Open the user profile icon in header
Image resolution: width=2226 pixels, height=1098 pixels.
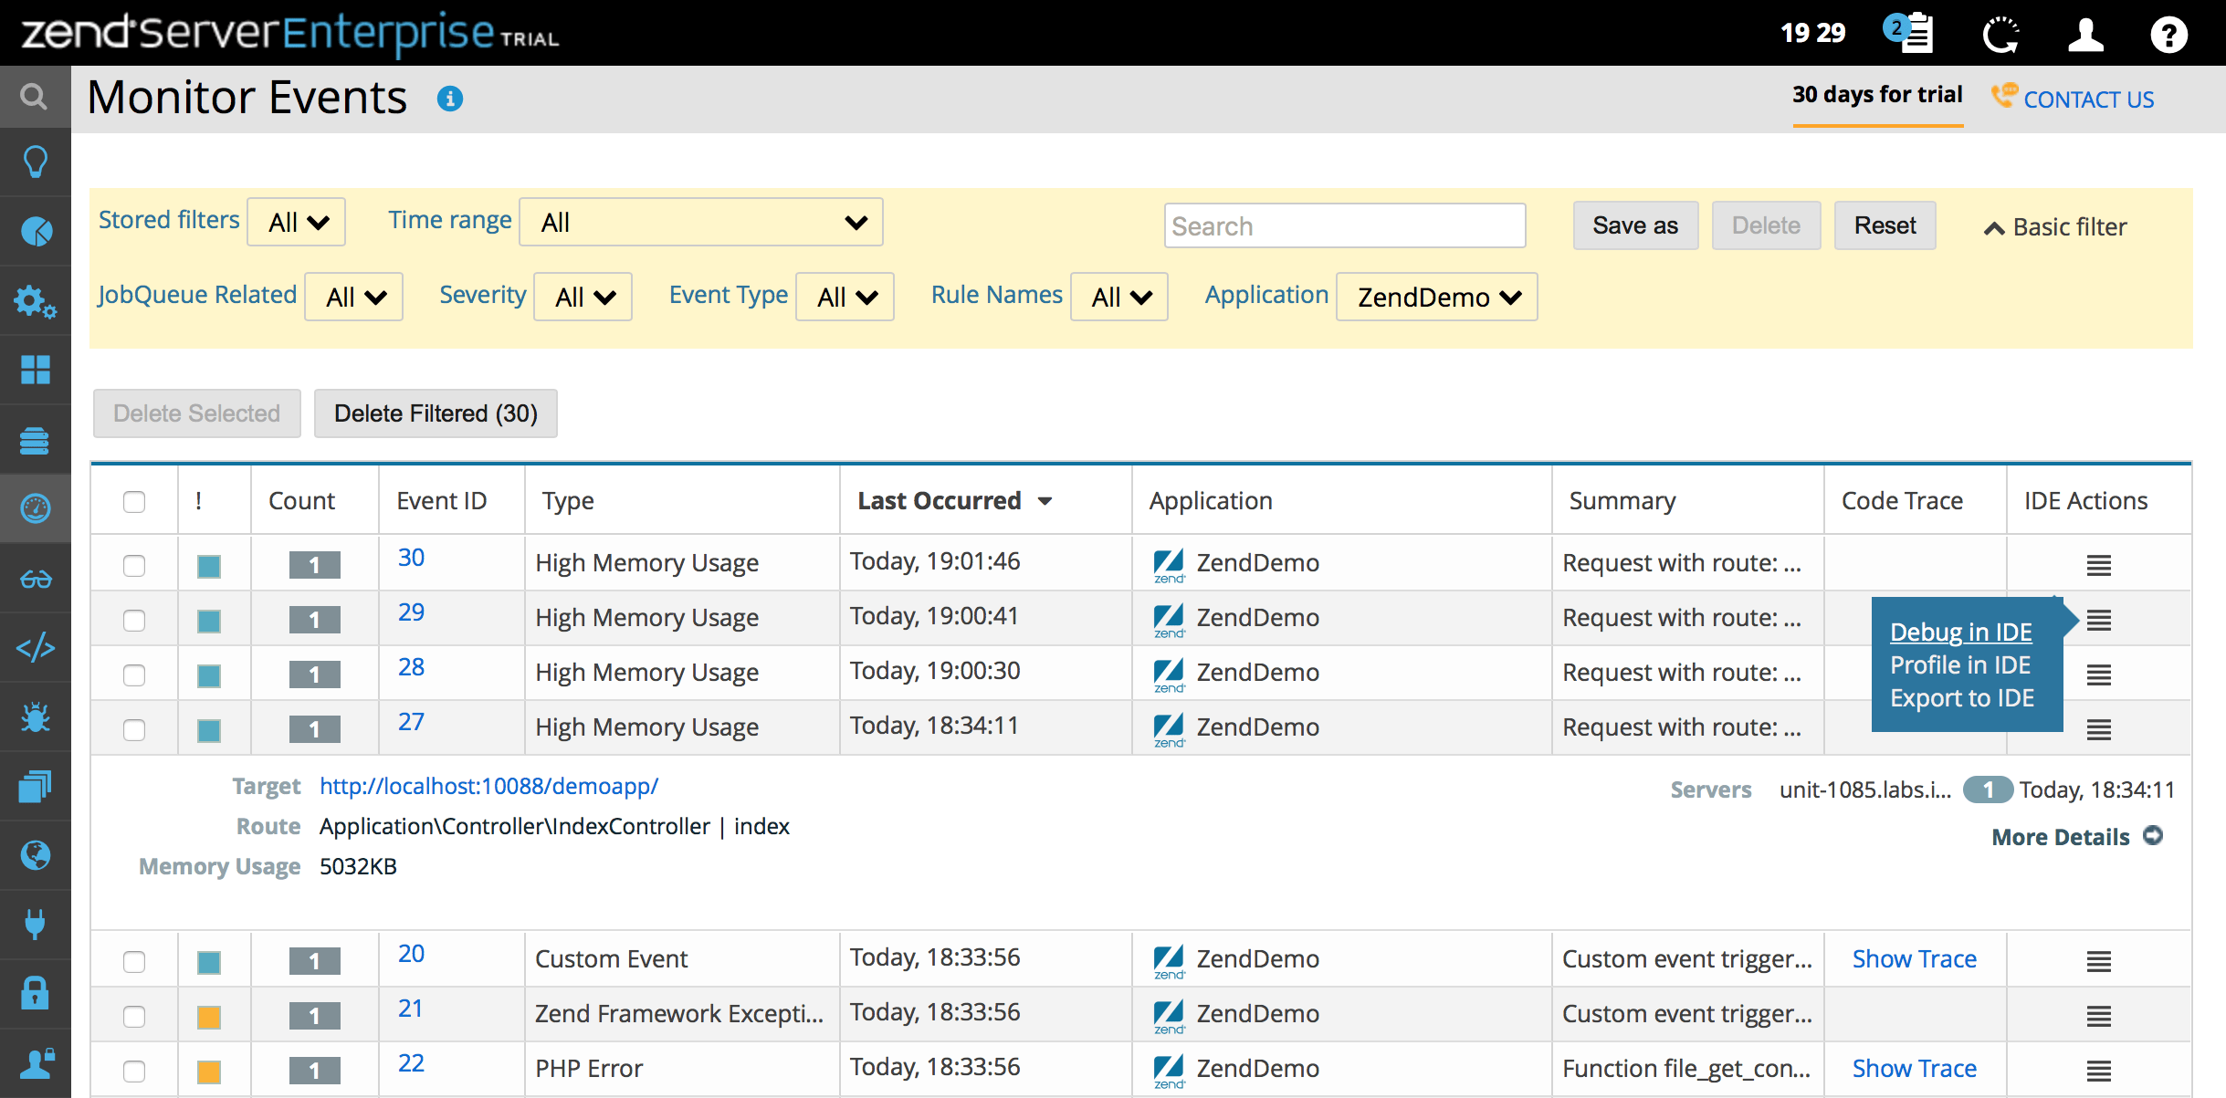(2085, 35)
